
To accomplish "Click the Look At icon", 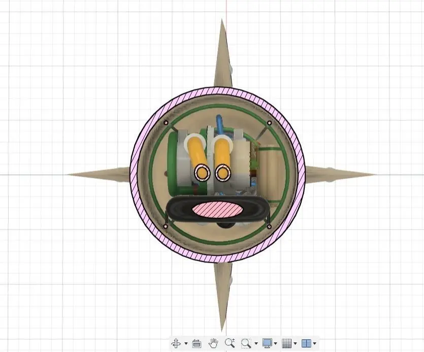I will point(197,343).
